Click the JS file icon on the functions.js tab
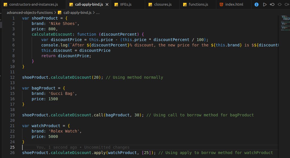 185,5
